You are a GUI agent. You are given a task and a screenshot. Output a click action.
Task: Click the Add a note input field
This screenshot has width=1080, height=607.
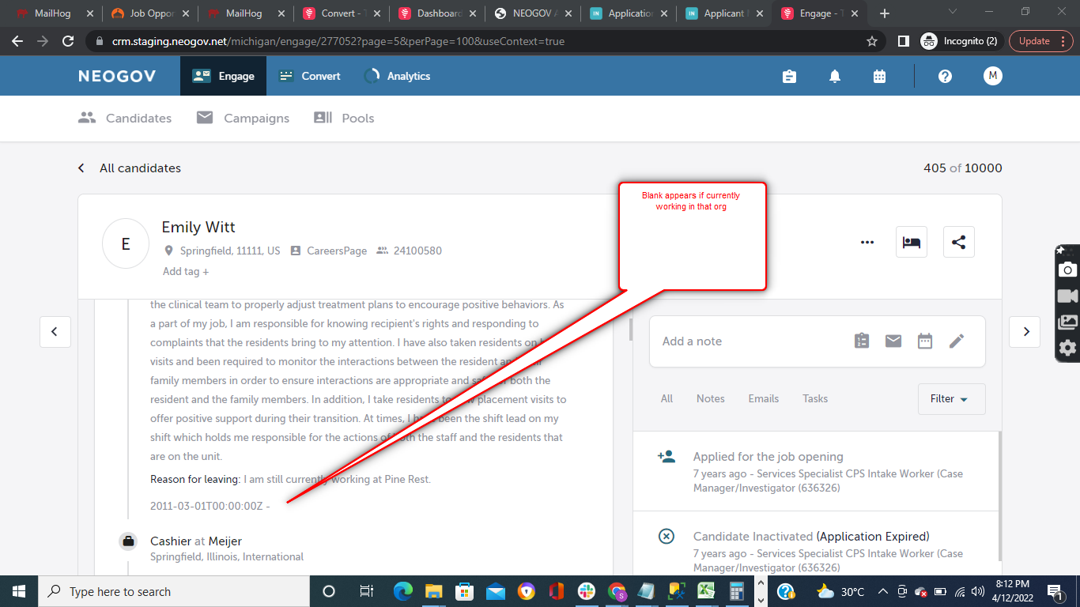pyautogui.click(x=747, y=341)
